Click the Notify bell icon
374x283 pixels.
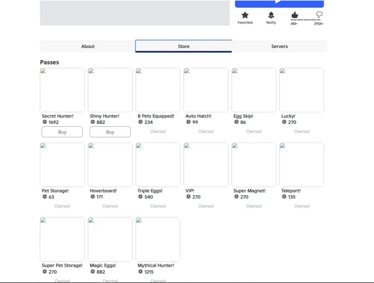click(x=271, y=15)
